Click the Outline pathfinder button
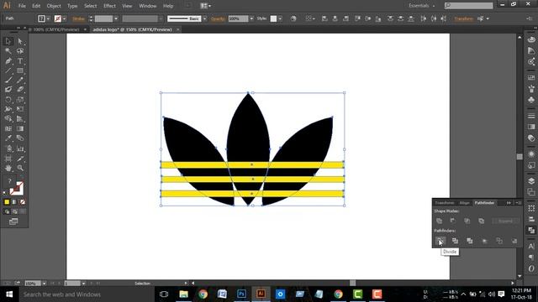This screenshot has width=538, height=302. (499, 241)
